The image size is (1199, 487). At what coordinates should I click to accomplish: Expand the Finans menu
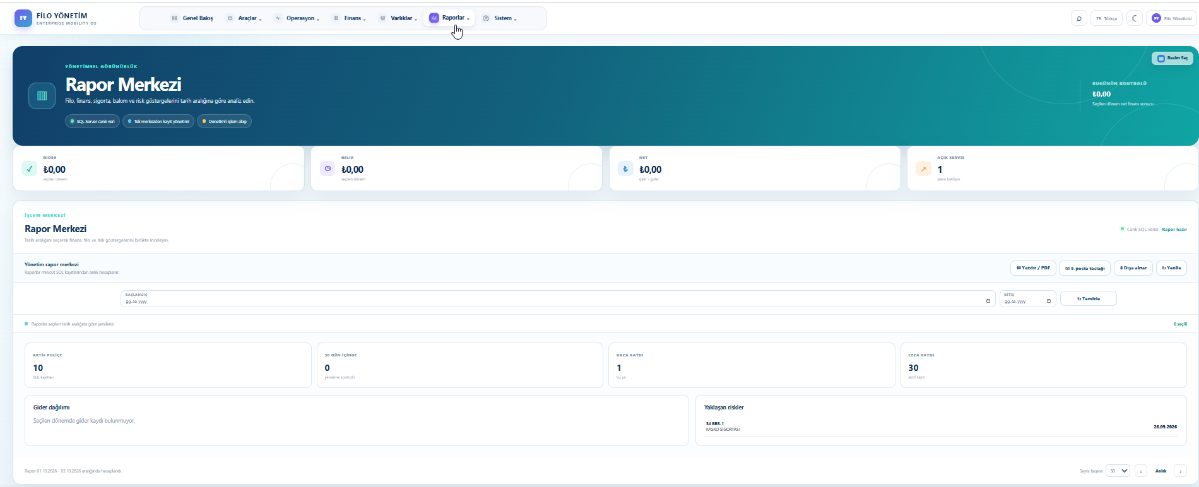pyautogui.click(x=349, y=18)
